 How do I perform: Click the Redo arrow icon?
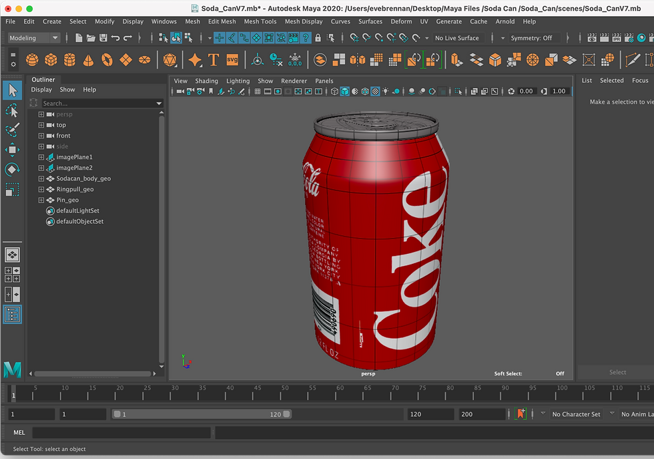click(x=128, y=38)
